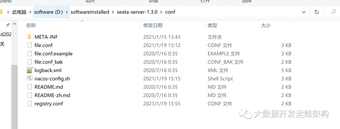The height and width of the screenshot is (129, 340).
Task: Click the META-INF folder icon
Action: [x=30, y=37]
